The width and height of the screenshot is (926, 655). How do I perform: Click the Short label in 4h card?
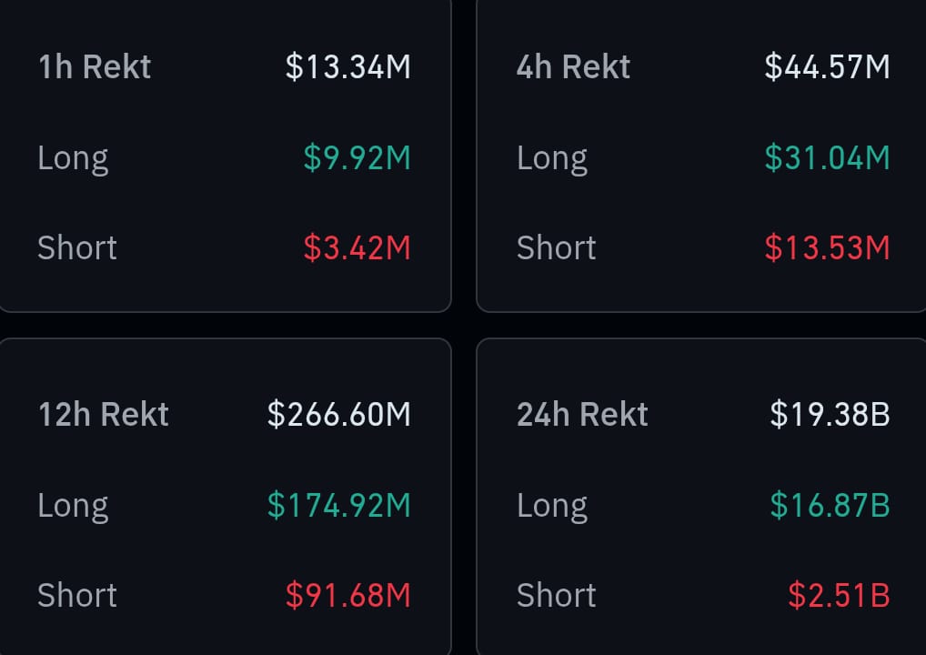pyautogui.click(x=557, y=247)
